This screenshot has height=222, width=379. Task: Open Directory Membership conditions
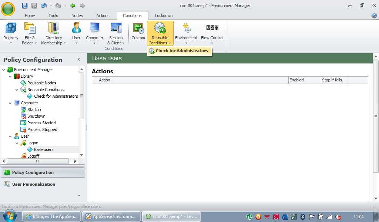click(x=54, y=33)
